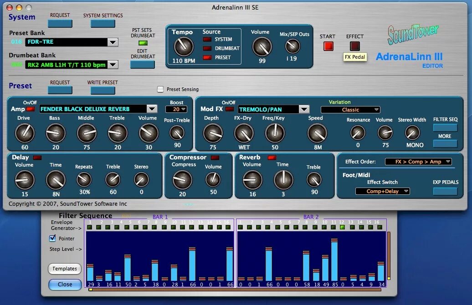
Task: Click the Compressor Volume knob
Action: tap(213, 179)
